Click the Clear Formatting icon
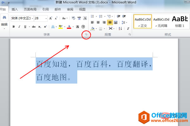Screen dimensions: 190x126 [73, 18]
